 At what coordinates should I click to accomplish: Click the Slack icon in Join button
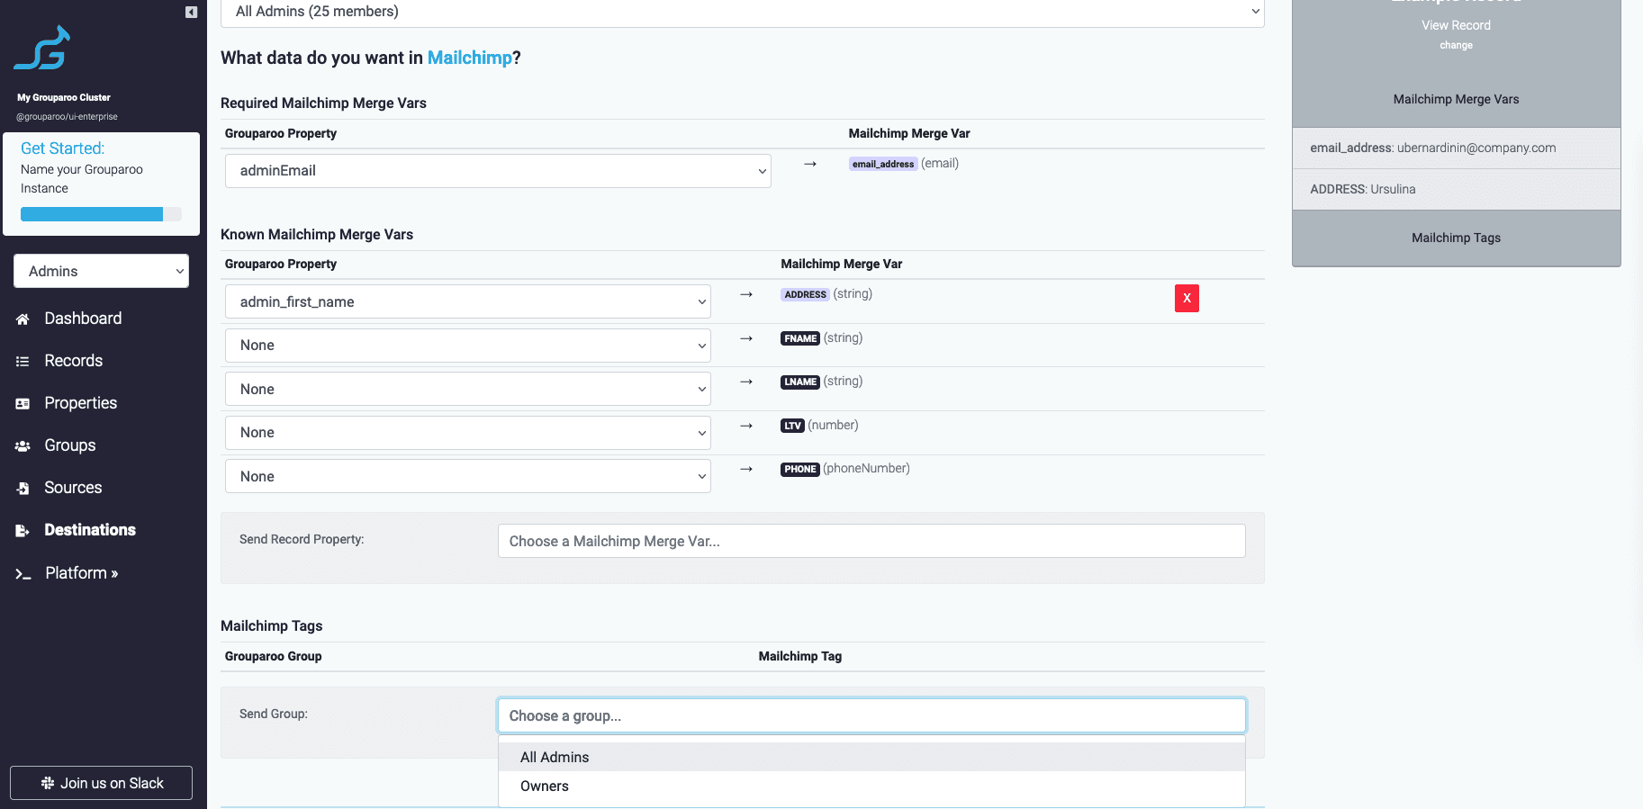pyautogui.click(x=48, y=783)
